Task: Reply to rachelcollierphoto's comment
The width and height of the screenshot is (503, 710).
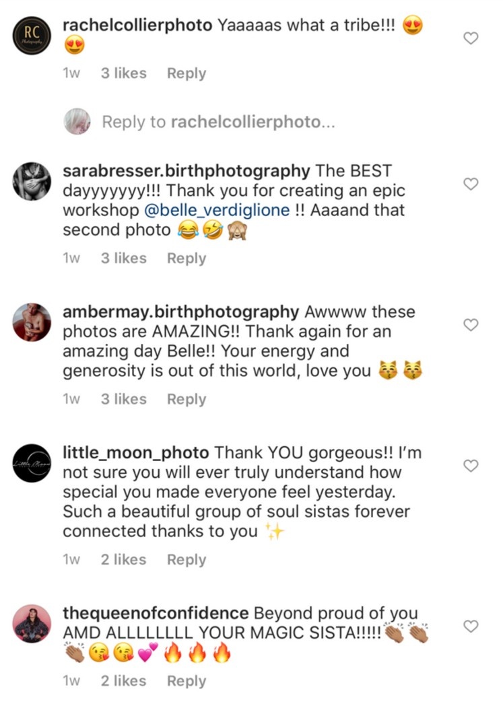Action: [187, 73]
